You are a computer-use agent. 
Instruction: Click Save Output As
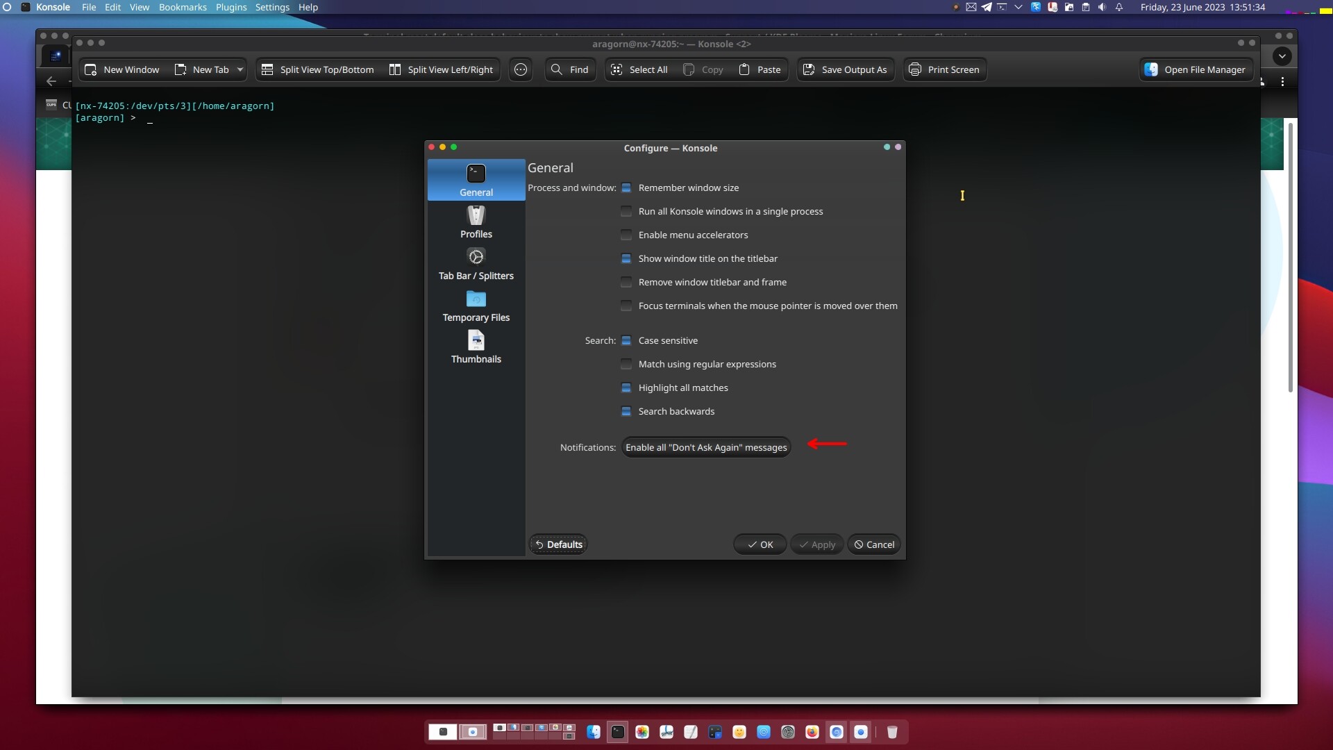tap(845, 69)
